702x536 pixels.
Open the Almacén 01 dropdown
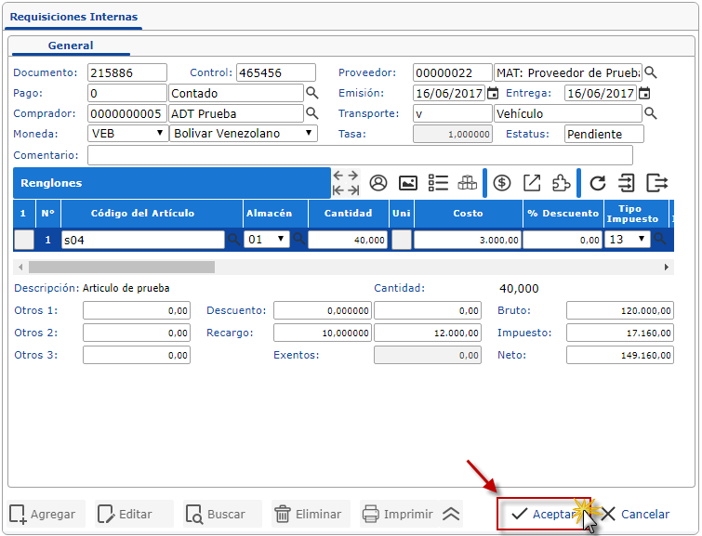coord(267,240)
